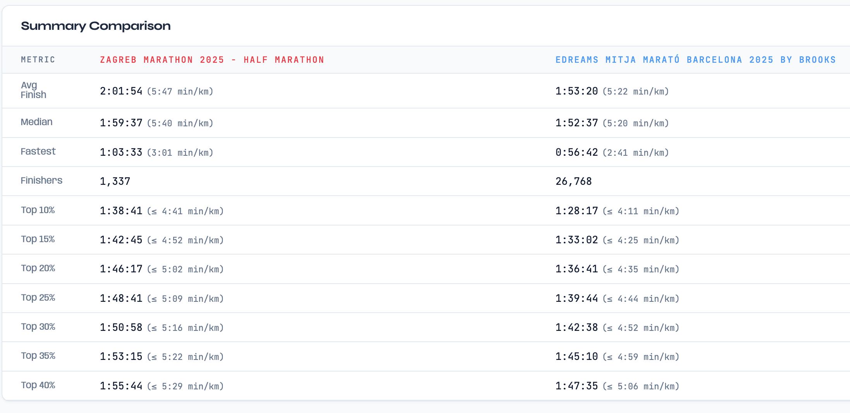Select the Avg Finish row label
Viewport: 850px width, 413px height.
[33, 90]
